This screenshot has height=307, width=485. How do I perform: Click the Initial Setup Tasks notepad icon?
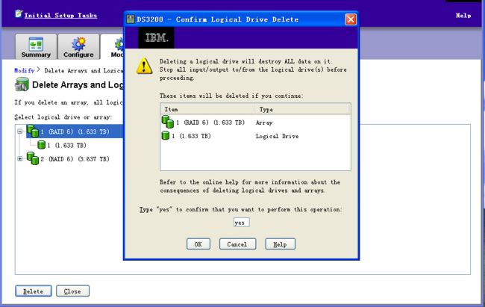coord(19,14)
